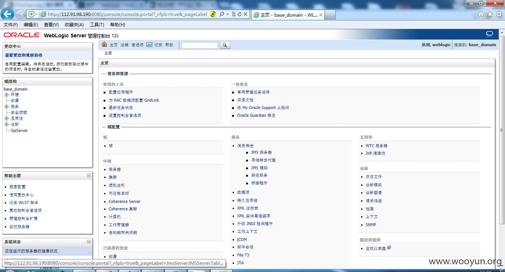Open 在 My Oracle Support 上提问 link
Screen dimensions: 505x272
tap(263, 108)
